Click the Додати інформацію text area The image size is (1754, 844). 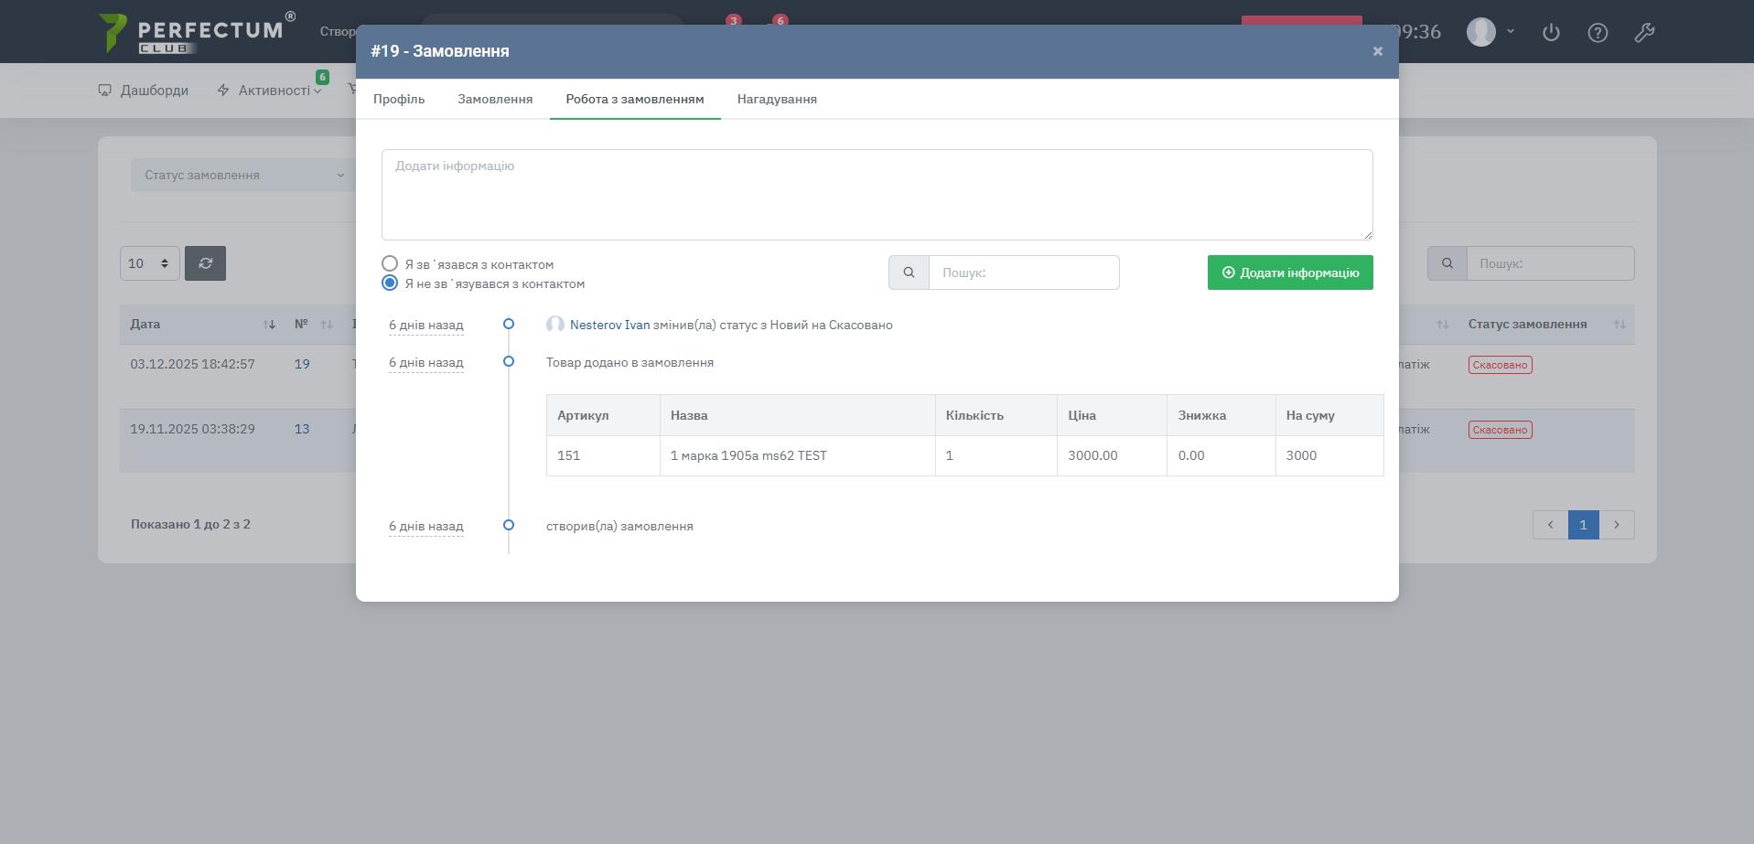[877, 195]
